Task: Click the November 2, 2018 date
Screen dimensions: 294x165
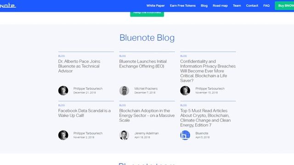Action: [x=84, y=137]
